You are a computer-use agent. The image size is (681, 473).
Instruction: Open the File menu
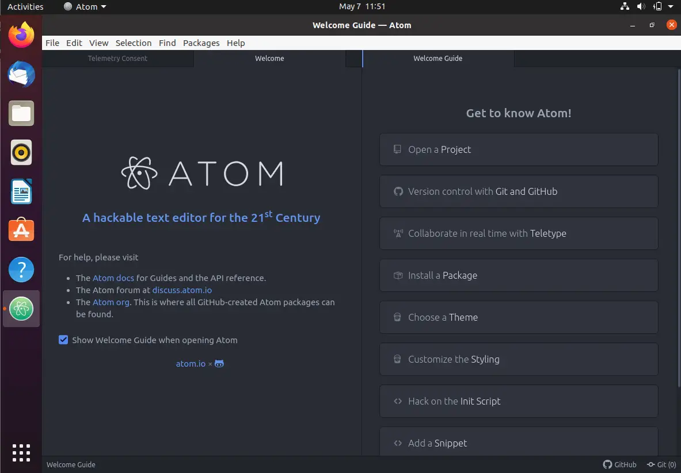pos(52,43)
